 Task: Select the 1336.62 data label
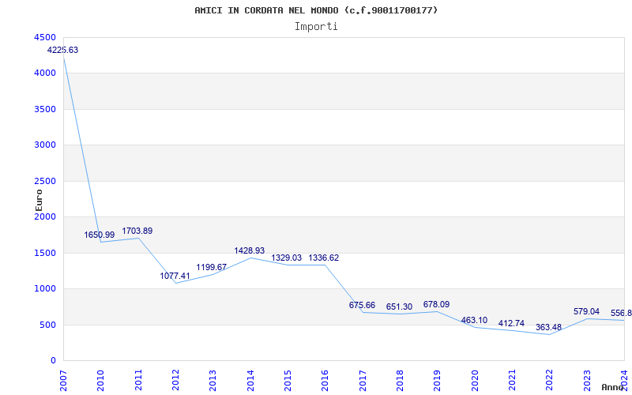324,258
